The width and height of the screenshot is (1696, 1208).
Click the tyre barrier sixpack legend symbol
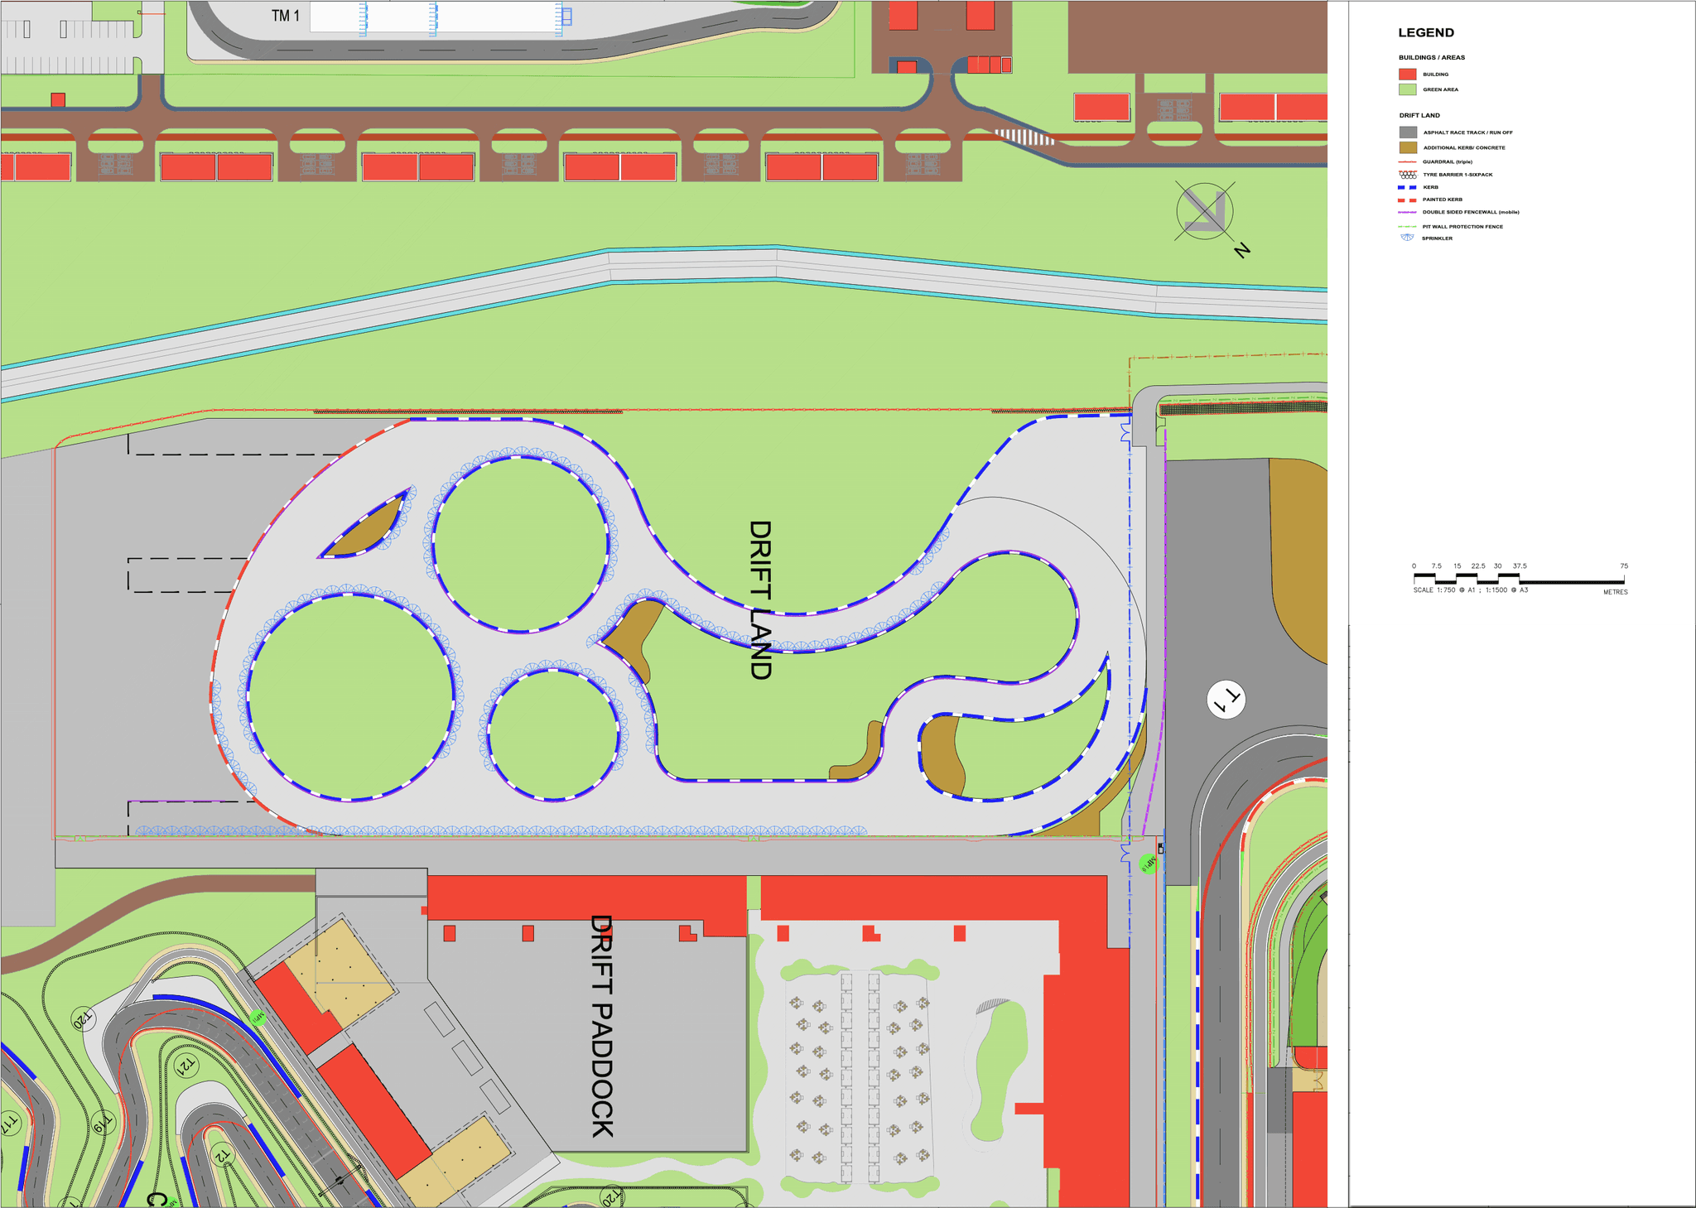(x=1408, y=175)
